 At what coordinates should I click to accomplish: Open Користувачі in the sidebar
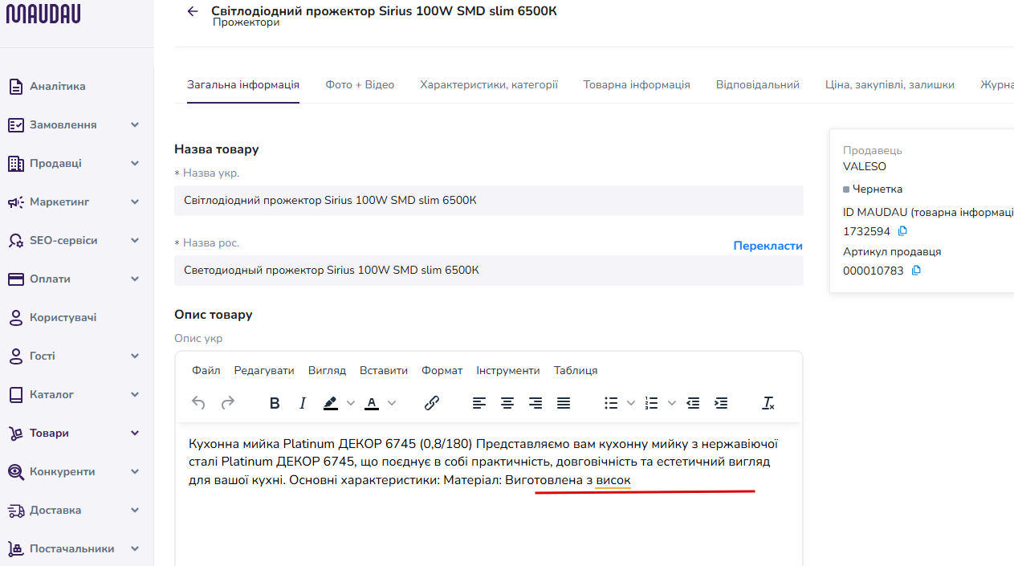pos(63,318)
